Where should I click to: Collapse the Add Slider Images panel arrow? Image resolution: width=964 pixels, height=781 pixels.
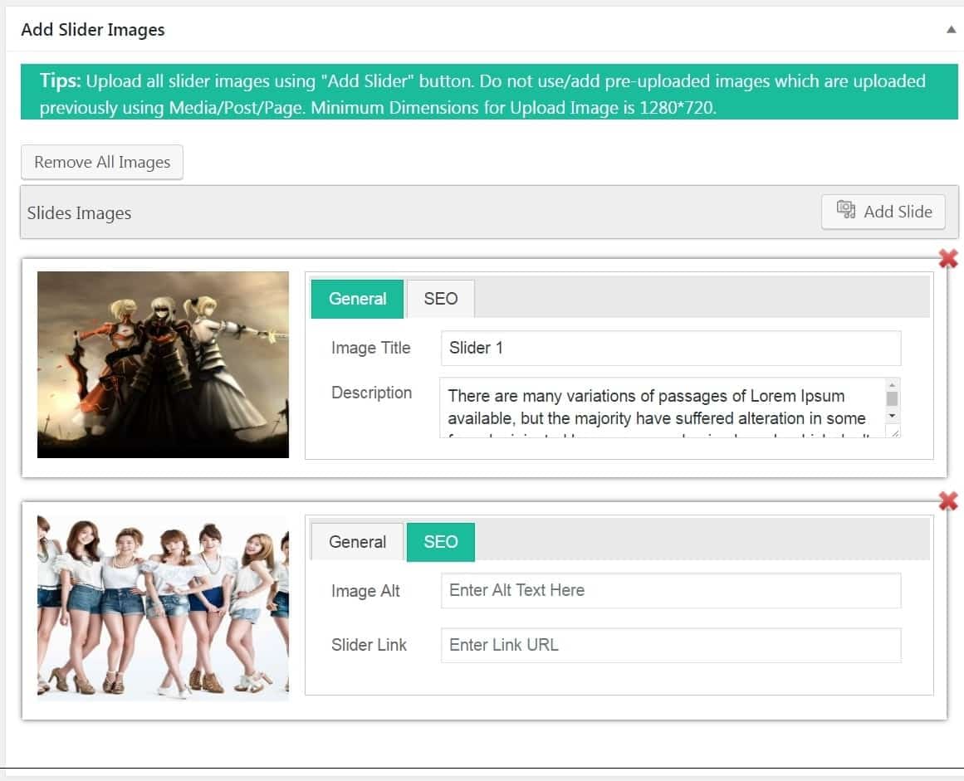click(x=951, y=30)
